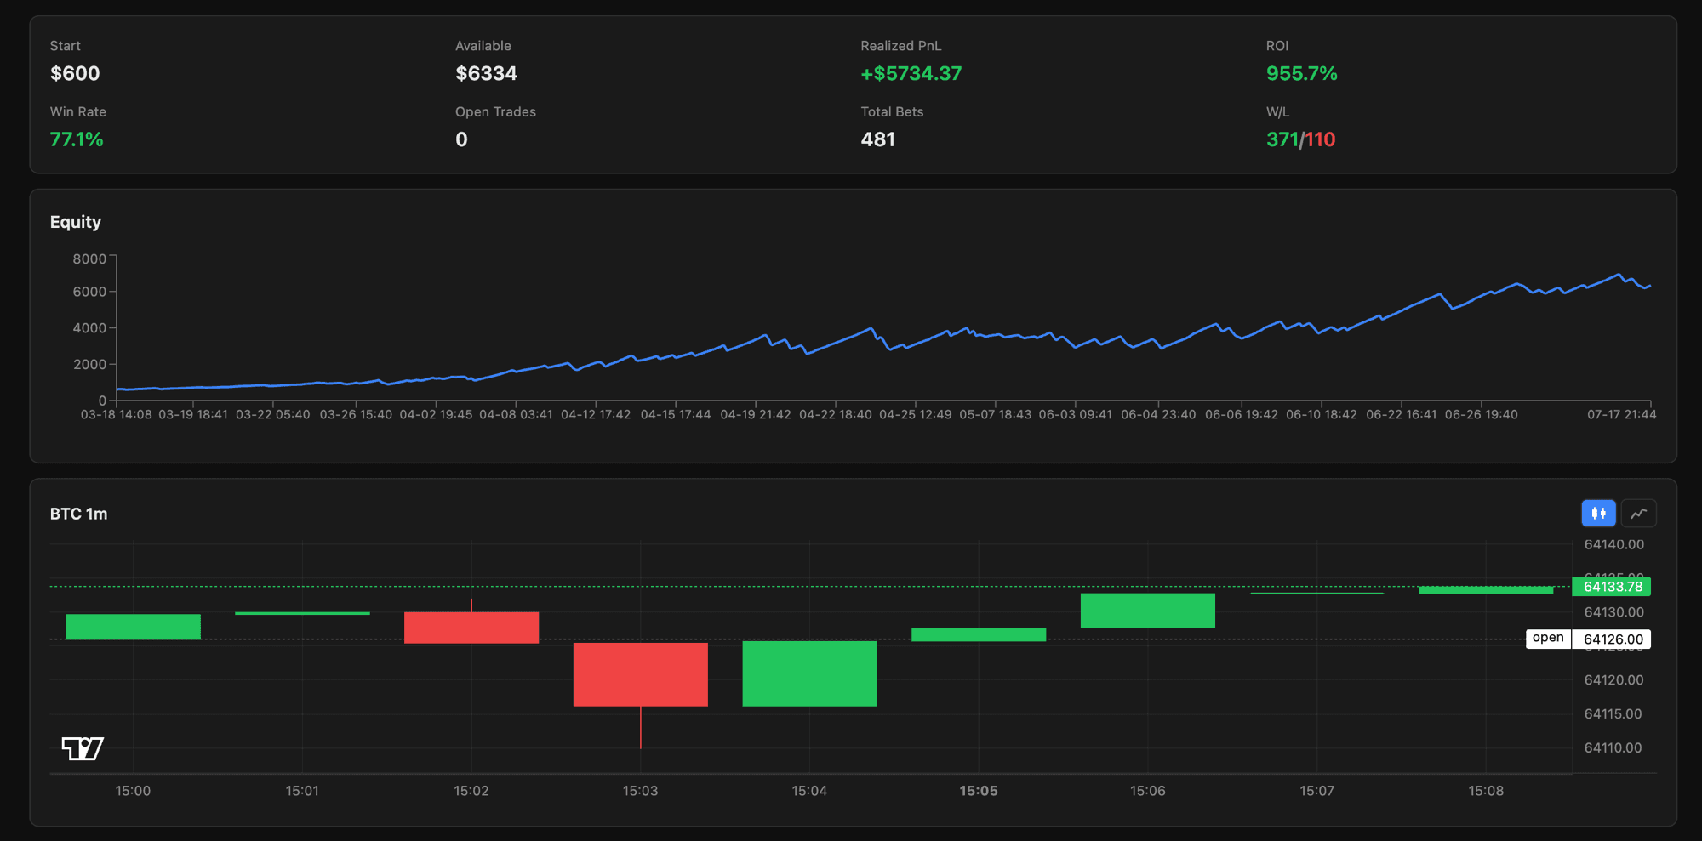Click the 06-26 19:40 equity date label
The height and width of the screenshot is (841, 1702).
(1481, 415)
